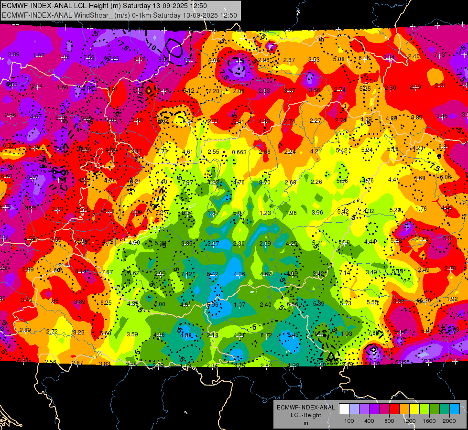Click the wind shear value 3.23

point(78,333)
